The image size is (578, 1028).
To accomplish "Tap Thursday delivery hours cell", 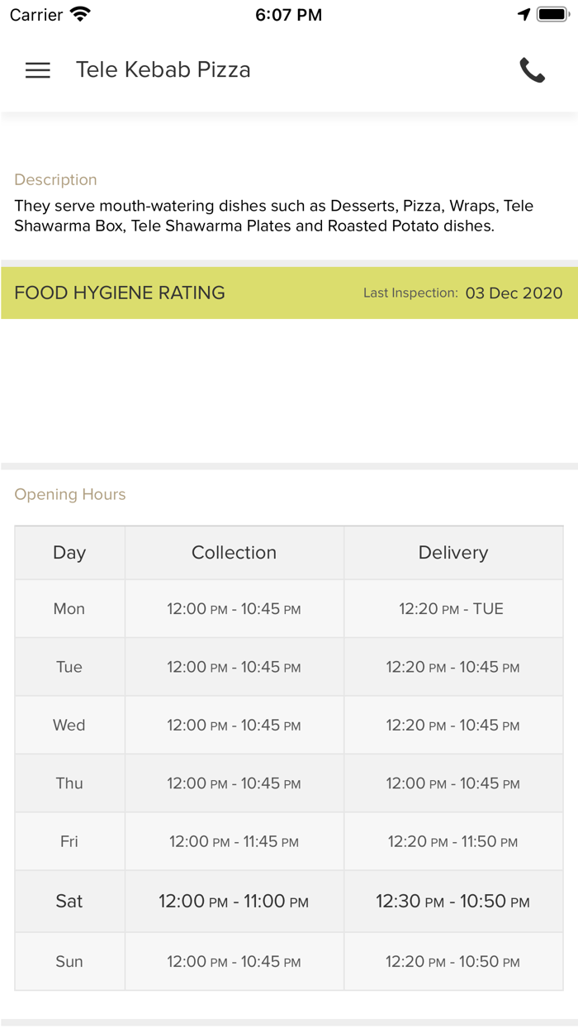I will coord(453,783).
